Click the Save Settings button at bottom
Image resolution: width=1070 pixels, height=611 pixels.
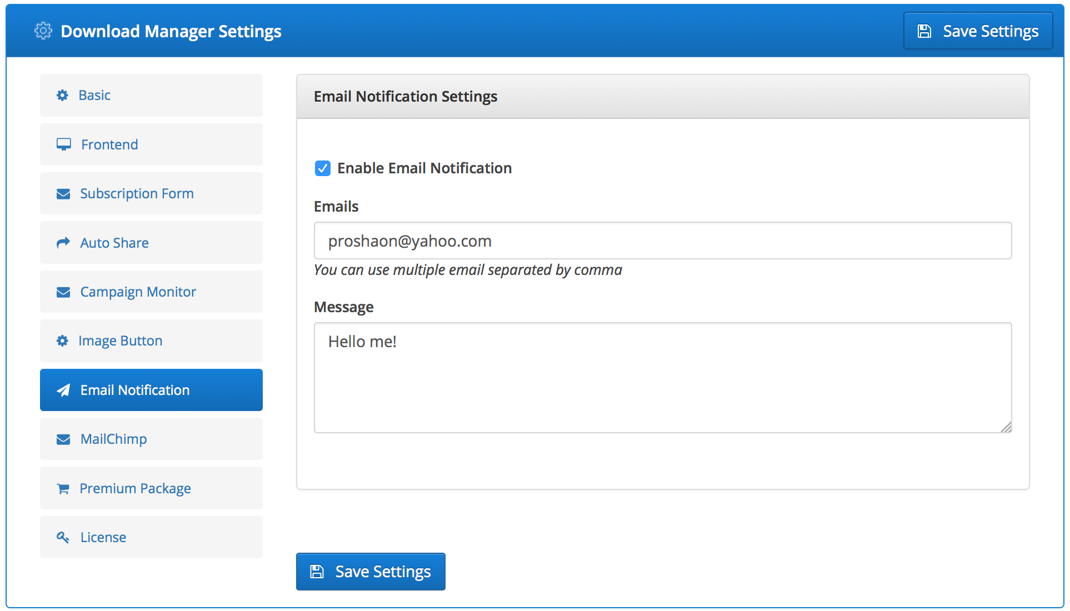tap(371, 572)
